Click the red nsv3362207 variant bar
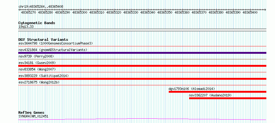The width and height of the screenshot is (275, 123). 228,98
